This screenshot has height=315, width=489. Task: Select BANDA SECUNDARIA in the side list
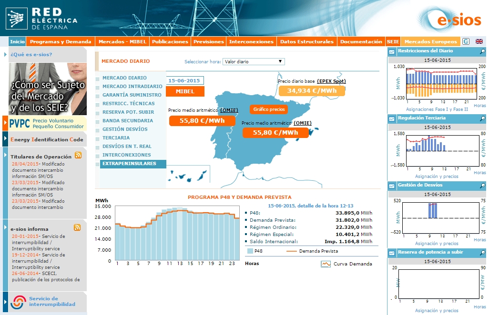click(x=128, y=120)
